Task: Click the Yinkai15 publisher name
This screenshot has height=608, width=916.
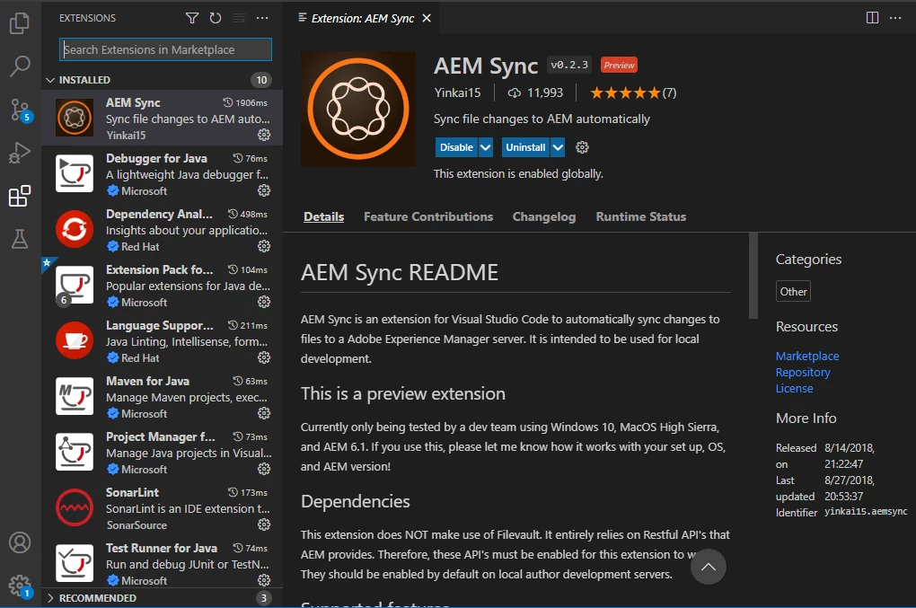Action: (457, 93)
